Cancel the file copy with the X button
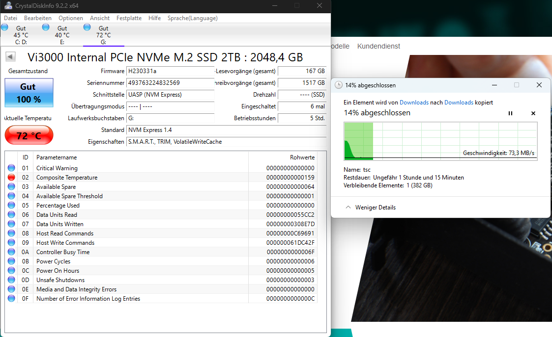The height and width of the screenshot is (337, 552). click(533, 113)
